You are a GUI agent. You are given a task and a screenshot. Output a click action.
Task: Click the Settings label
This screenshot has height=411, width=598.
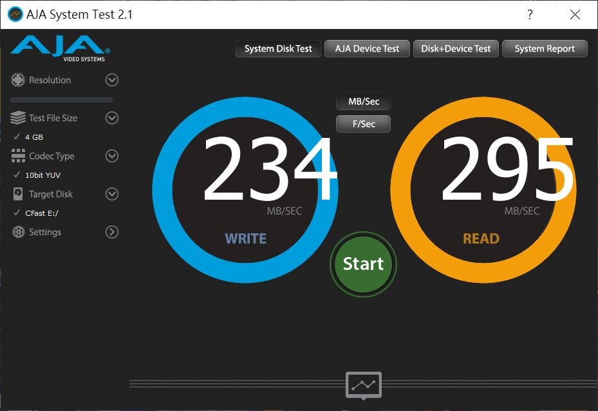coord(45,232)
